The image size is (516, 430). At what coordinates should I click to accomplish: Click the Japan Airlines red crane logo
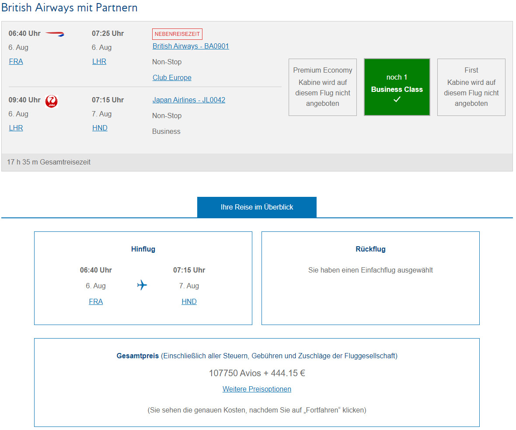(x=51, y=101)
